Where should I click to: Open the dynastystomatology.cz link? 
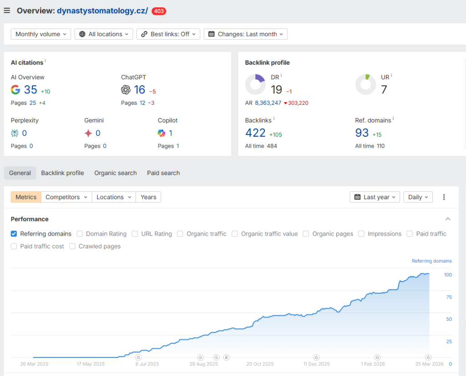click(102, 10)
